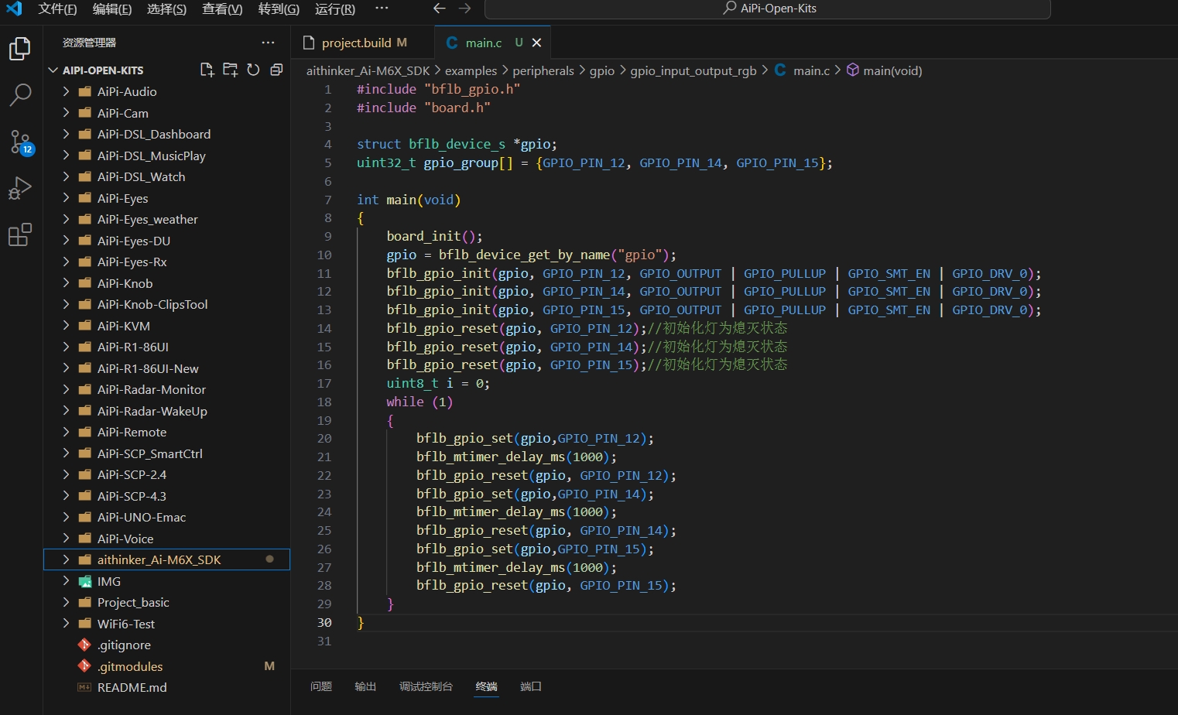Close the main.c editor tab
The height and width of the screenshot is (715, 1178).
(537, 43)
